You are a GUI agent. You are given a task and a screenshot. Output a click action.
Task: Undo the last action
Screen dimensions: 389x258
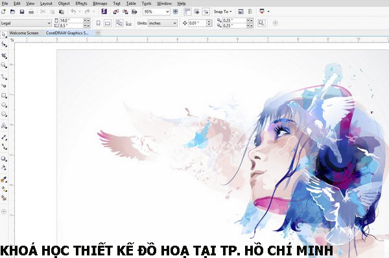(73, 12)
